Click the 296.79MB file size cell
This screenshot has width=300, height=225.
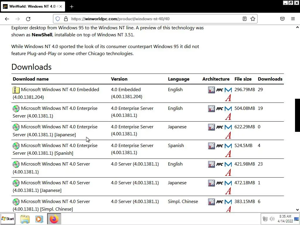pos(245,90)
